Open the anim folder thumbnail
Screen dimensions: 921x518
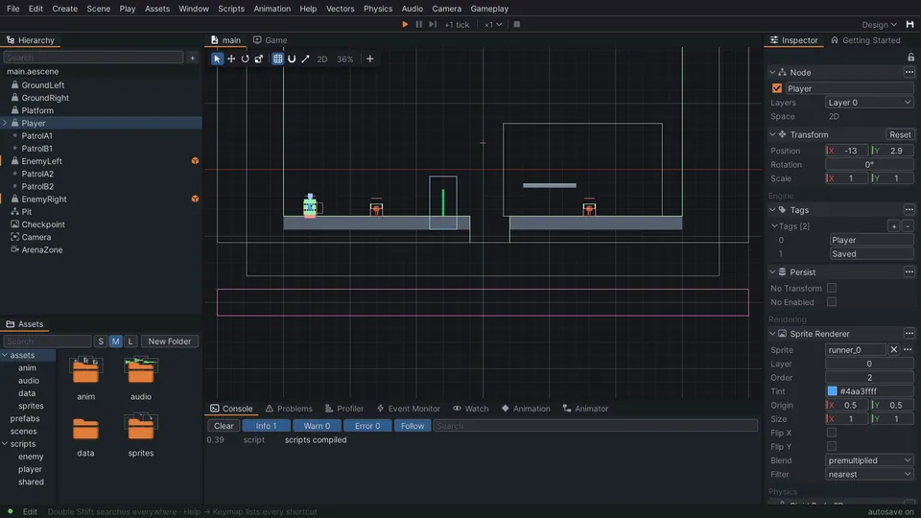(x=85, y=370)
